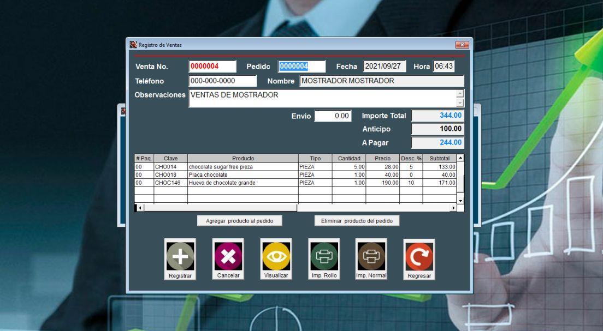The width and height of the screenshot is (603, 331).
Task: Click the product table horizontal scrollbar thumb
Action: click(220, 208)
